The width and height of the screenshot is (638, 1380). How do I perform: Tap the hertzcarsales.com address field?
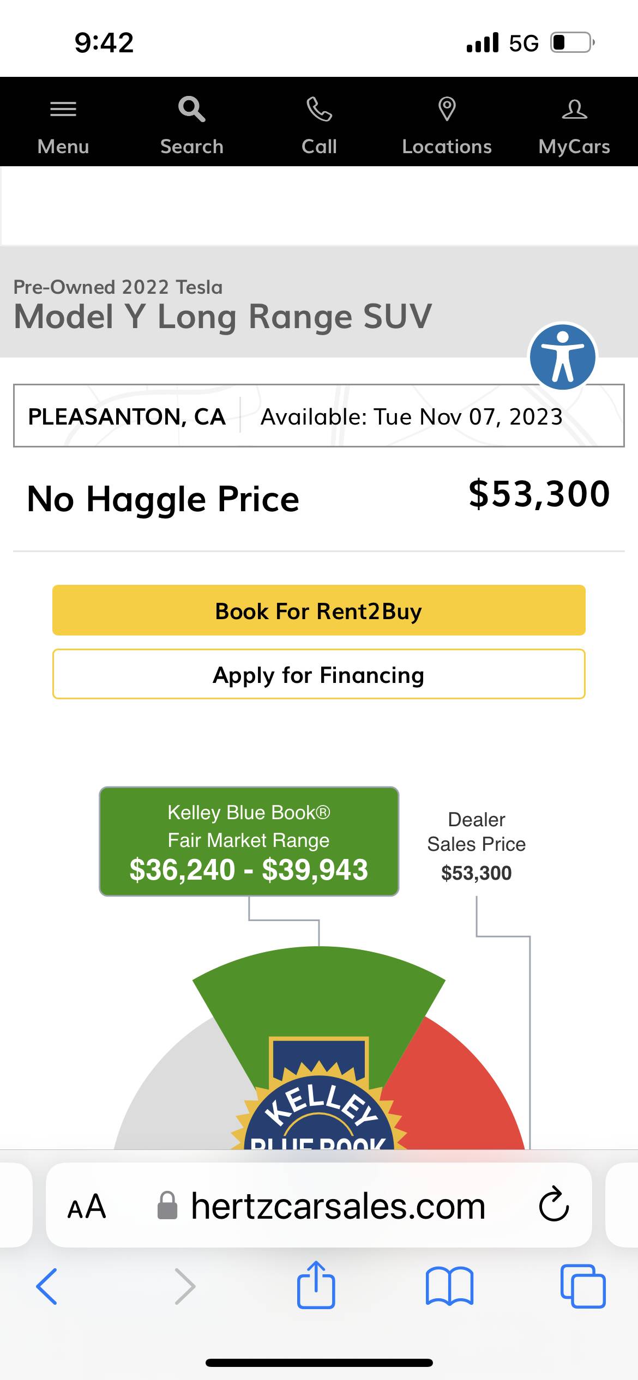click(338, 1207)
